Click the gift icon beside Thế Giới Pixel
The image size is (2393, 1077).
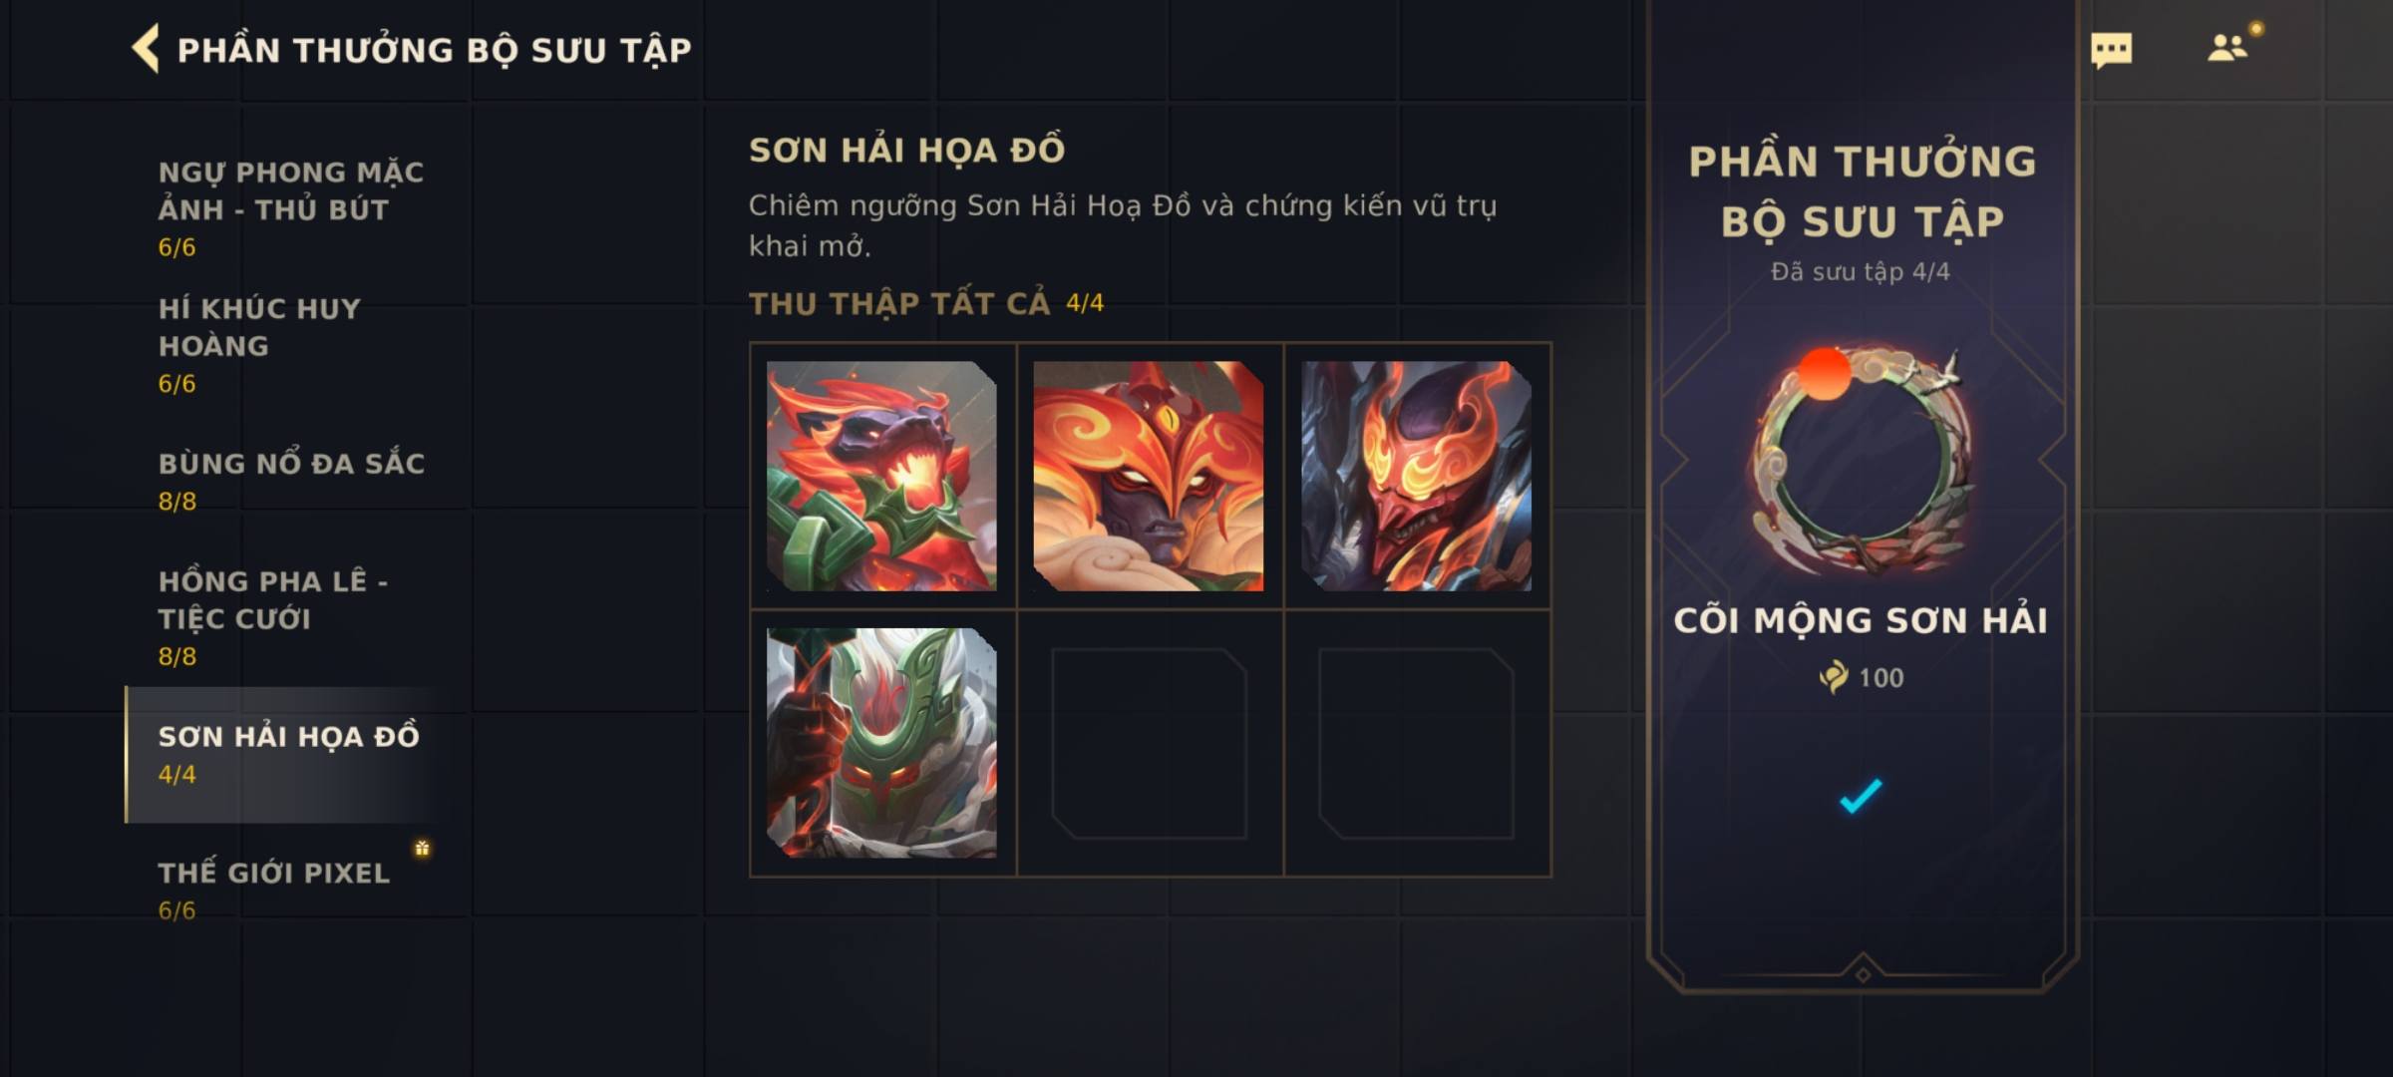point(422,849)
